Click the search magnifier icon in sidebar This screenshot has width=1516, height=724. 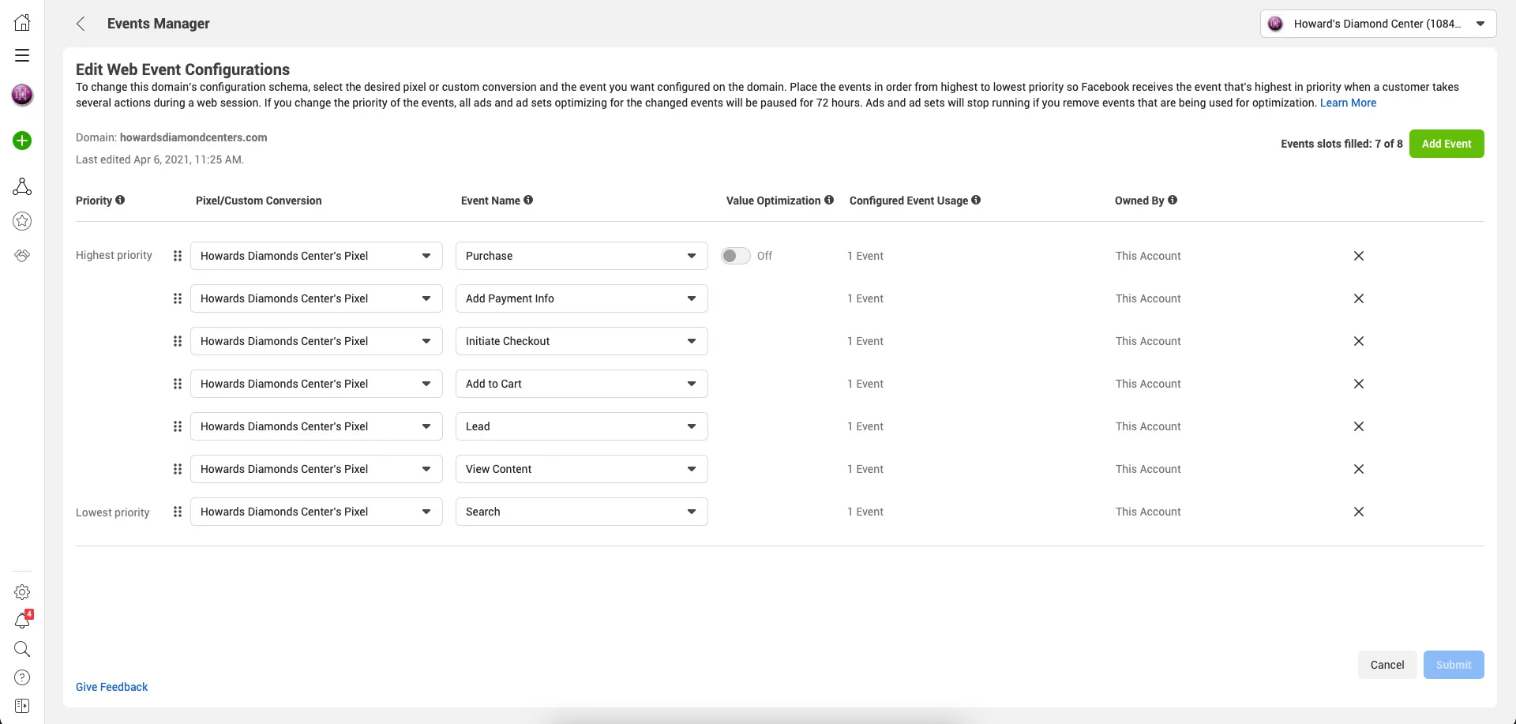point(22,649)
